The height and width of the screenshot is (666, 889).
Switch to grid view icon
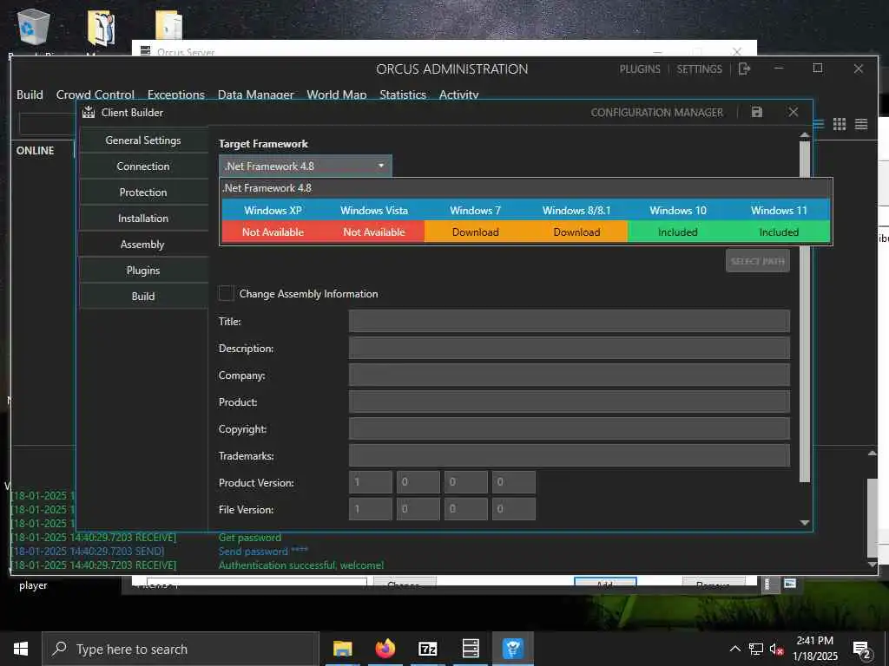click(840, 124)
